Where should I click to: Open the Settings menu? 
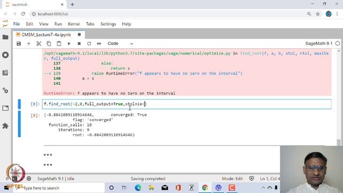point(108,24)
